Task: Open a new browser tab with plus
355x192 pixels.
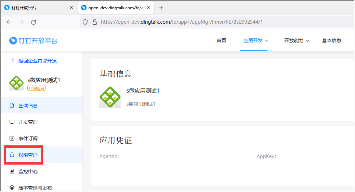Action: 161,8
